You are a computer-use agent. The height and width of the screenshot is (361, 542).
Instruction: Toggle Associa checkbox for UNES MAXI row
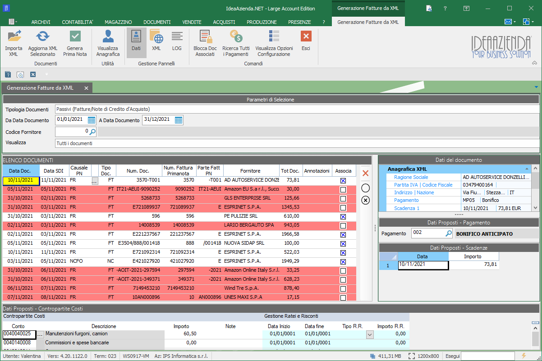pyautogui.click(x=343, y=297)
